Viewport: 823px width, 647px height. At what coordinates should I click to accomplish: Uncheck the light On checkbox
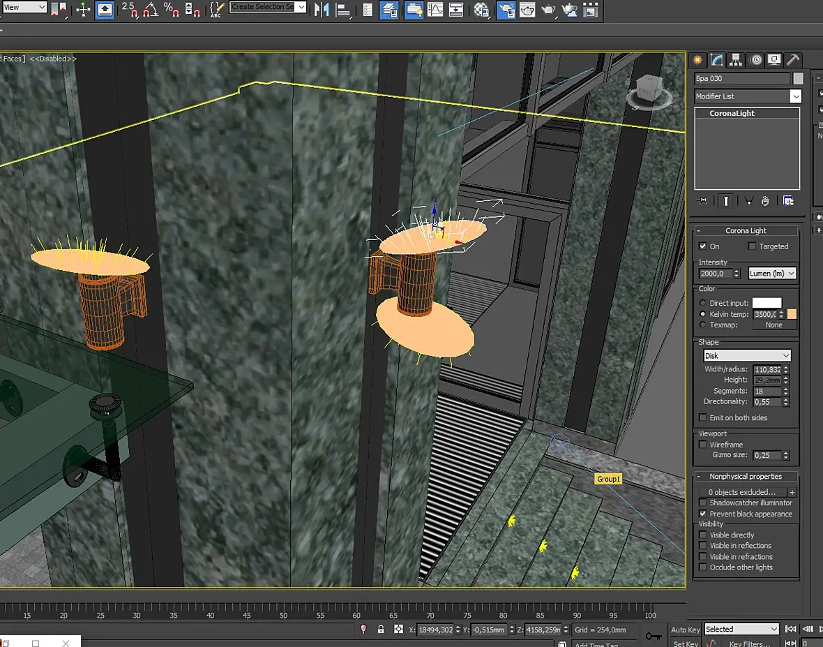(x=703, y=246)
